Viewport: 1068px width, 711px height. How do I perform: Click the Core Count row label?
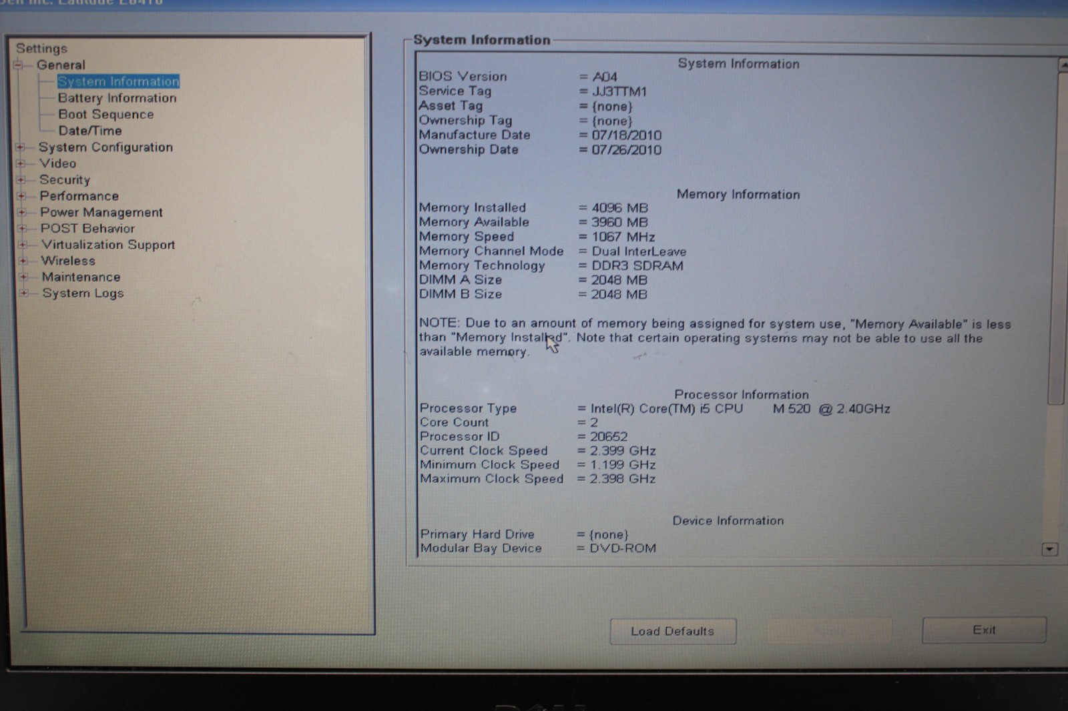[454, 422]
